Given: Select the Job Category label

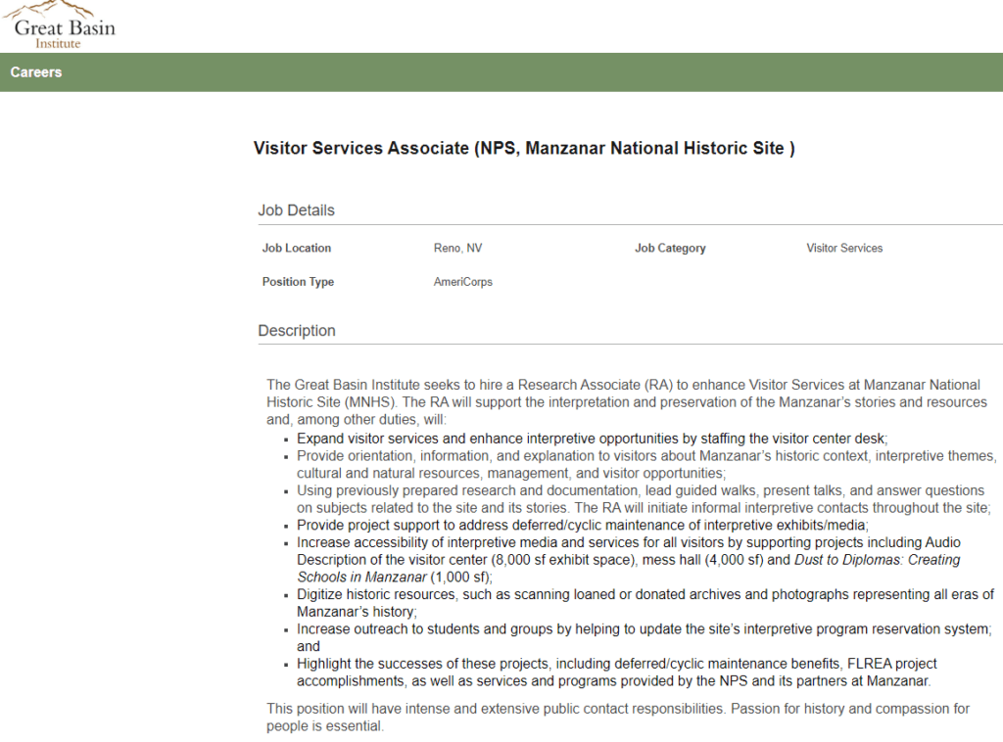Looking at the screenshot, I should click(x=670, y=248).
